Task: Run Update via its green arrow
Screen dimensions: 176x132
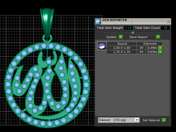Action: click(121, 37)
